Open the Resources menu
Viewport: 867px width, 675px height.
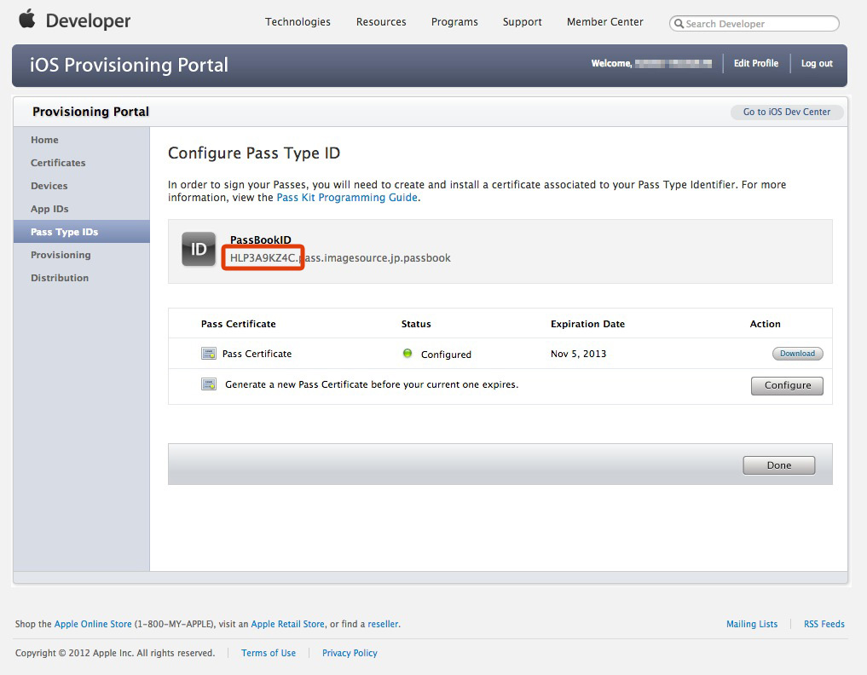(381, 22)
